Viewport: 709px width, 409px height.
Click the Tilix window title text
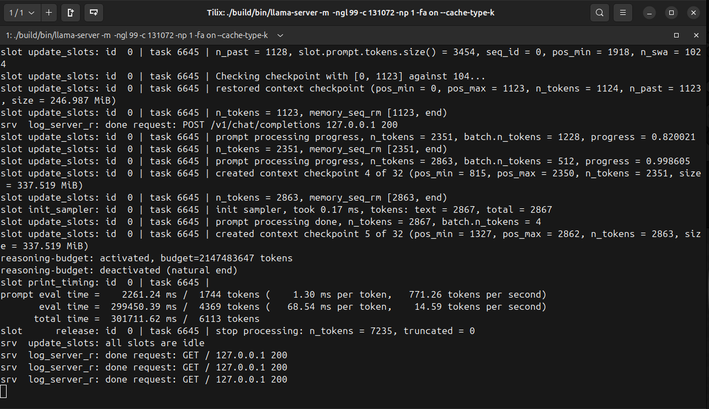[x=350, y=12]
